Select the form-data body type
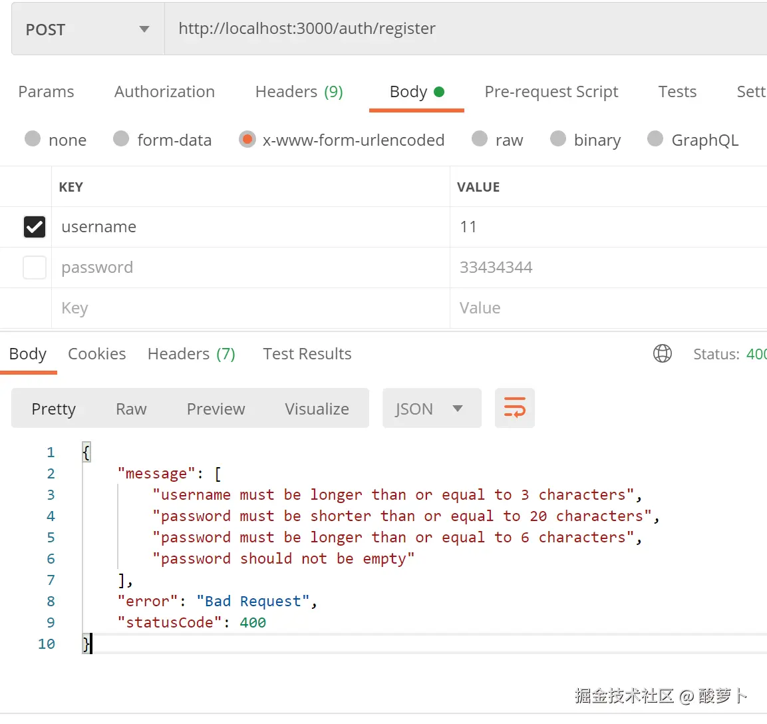The image size is (767, 724). [x=121, y=139]
